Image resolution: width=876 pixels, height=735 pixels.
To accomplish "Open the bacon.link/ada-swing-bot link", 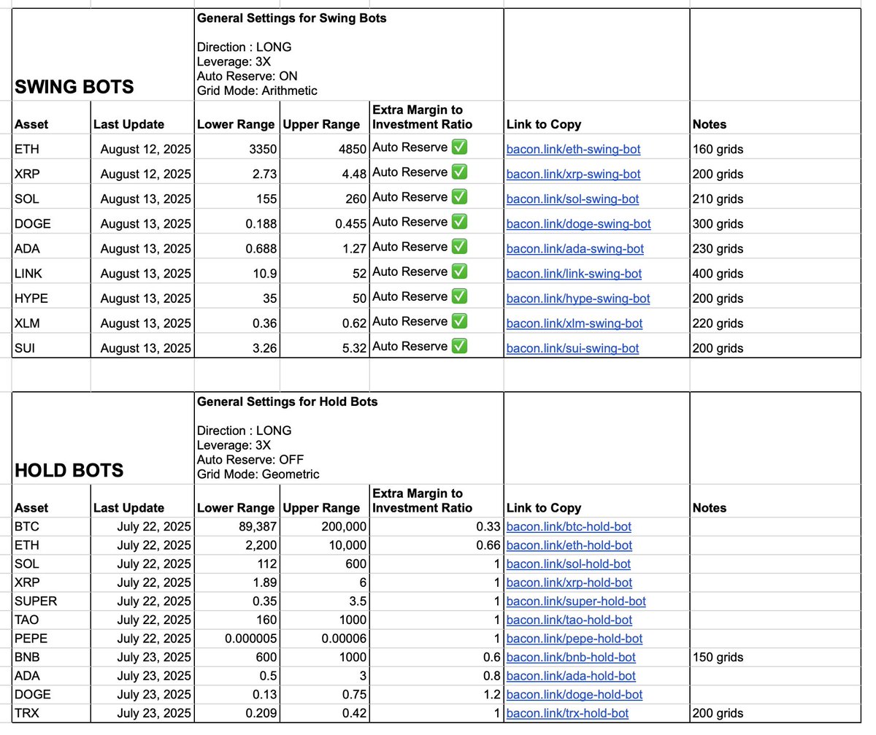I will tap(575, 249).
